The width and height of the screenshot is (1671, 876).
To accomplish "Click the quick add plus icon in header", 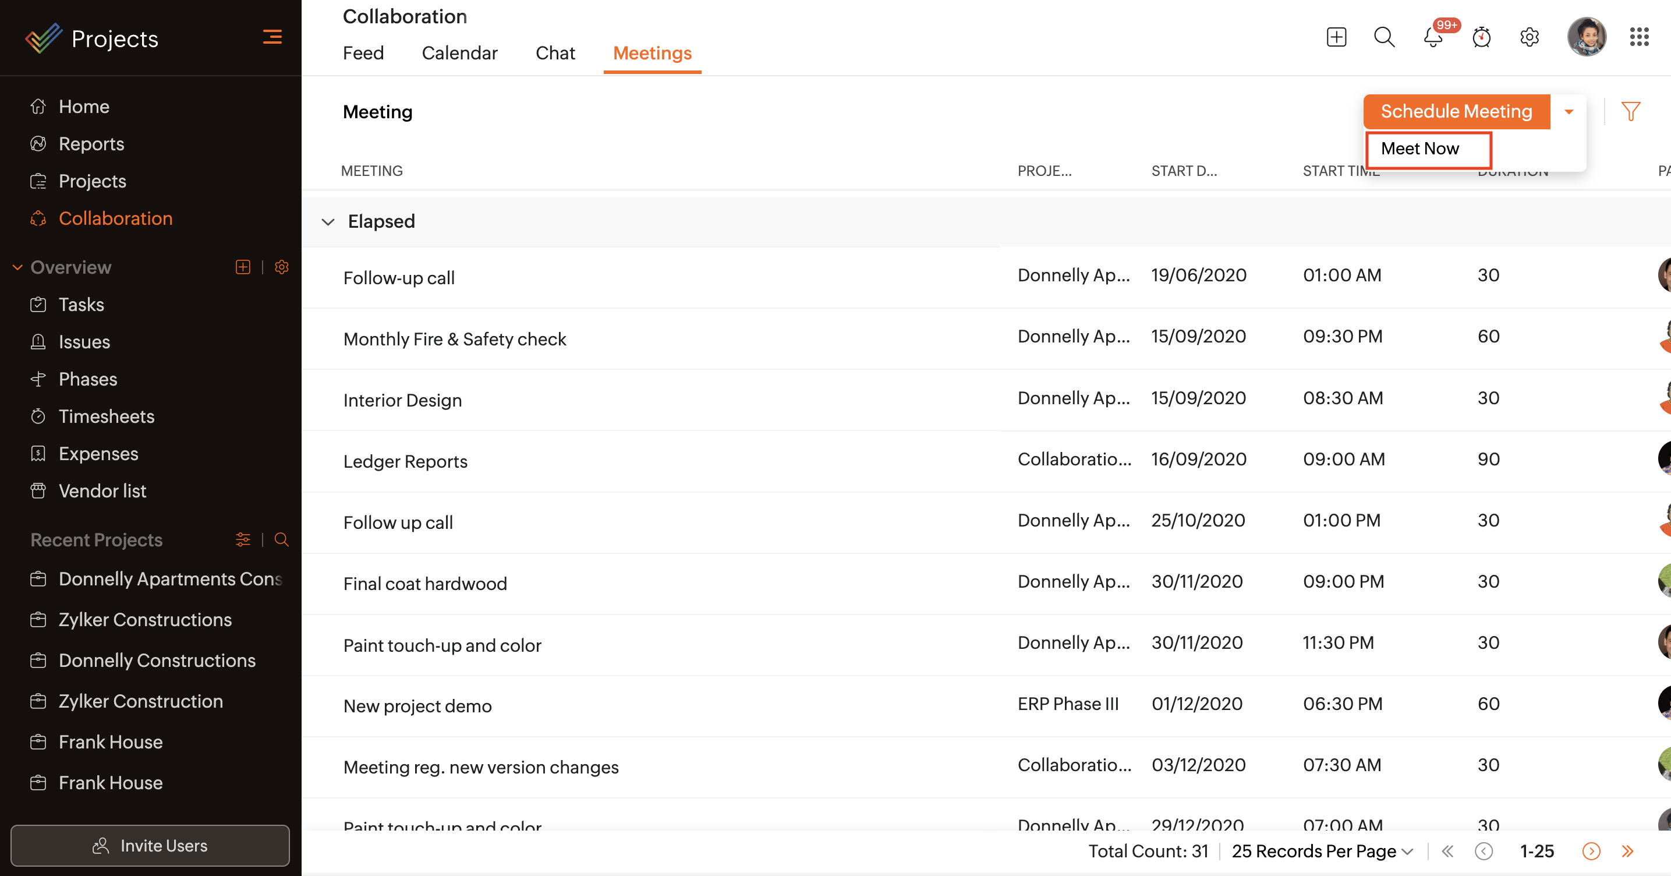I will (x=1336, y=37).
